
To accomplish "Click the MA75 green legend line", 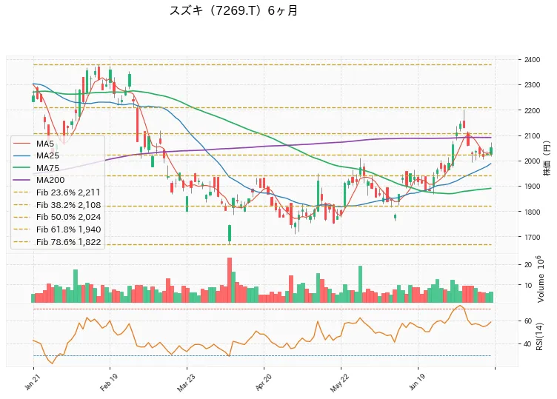I will [x=21, y=168].
